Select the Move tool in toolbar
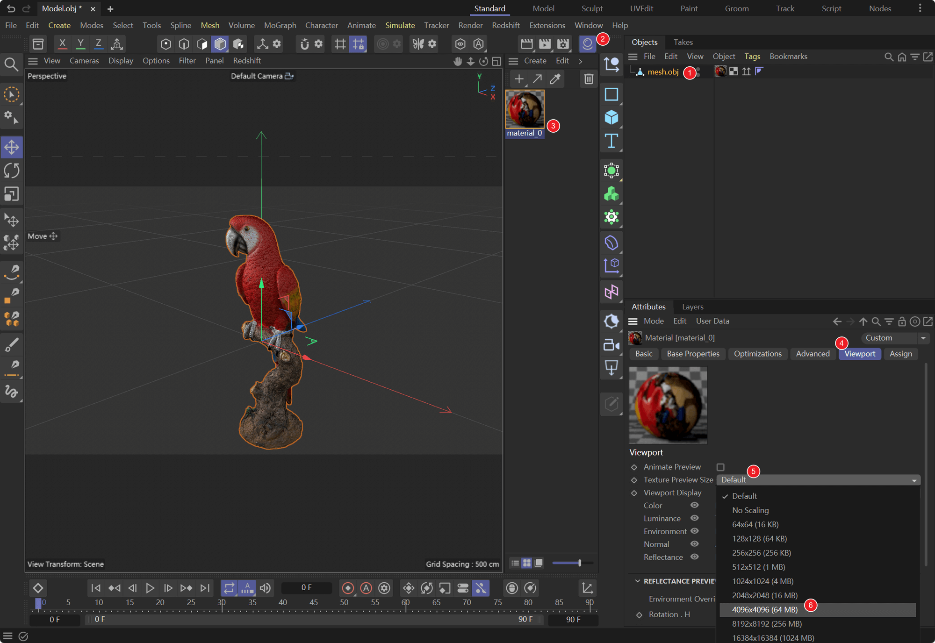This screenshot has height=643, width=935. pyautogui.click(x=11, y=148)
